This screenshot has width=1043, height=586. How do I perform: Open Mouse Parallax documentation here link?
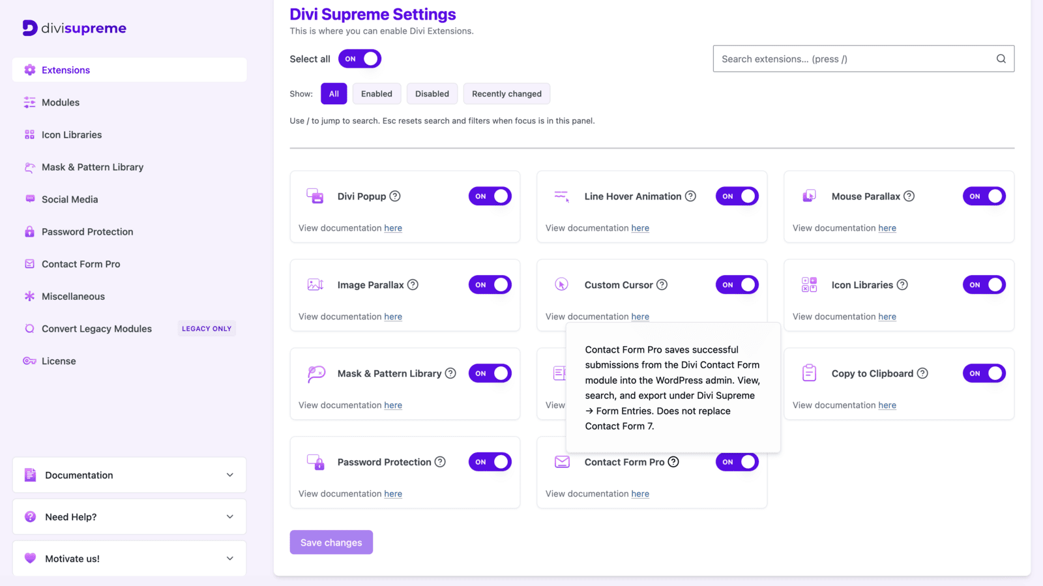887,228
